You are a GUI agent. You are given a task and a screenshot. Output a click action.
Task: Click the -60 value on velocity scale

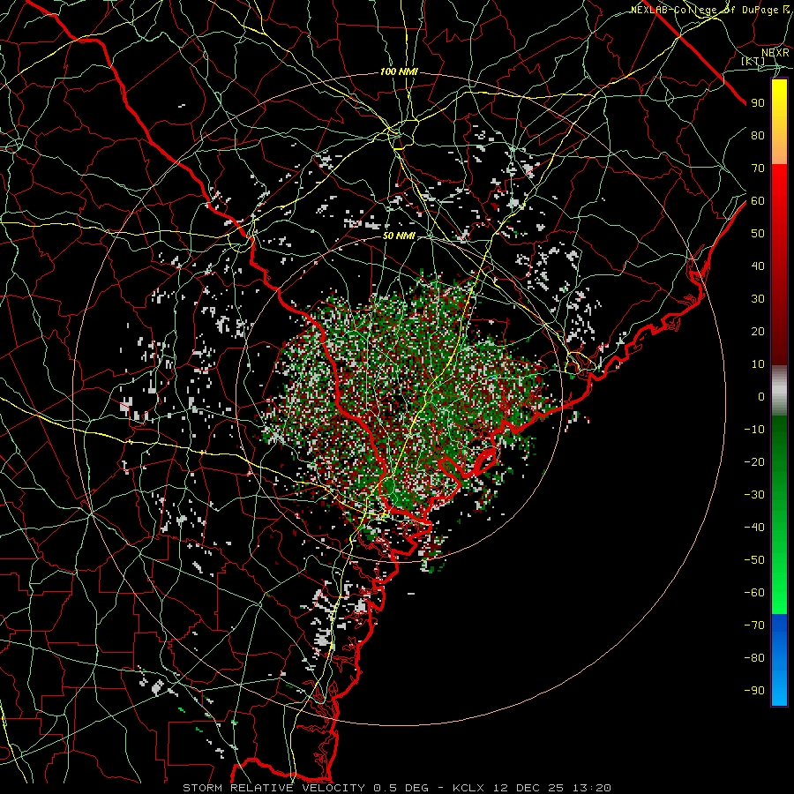pyautogui.click(x=754, y=593)
